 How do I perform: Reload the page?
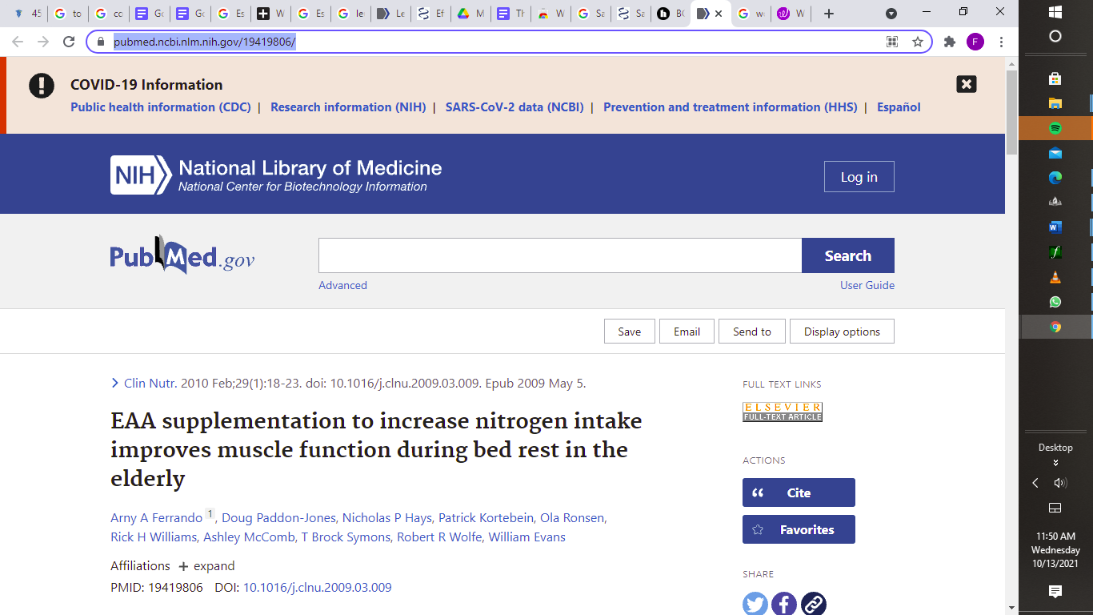[x=69, y=42]
